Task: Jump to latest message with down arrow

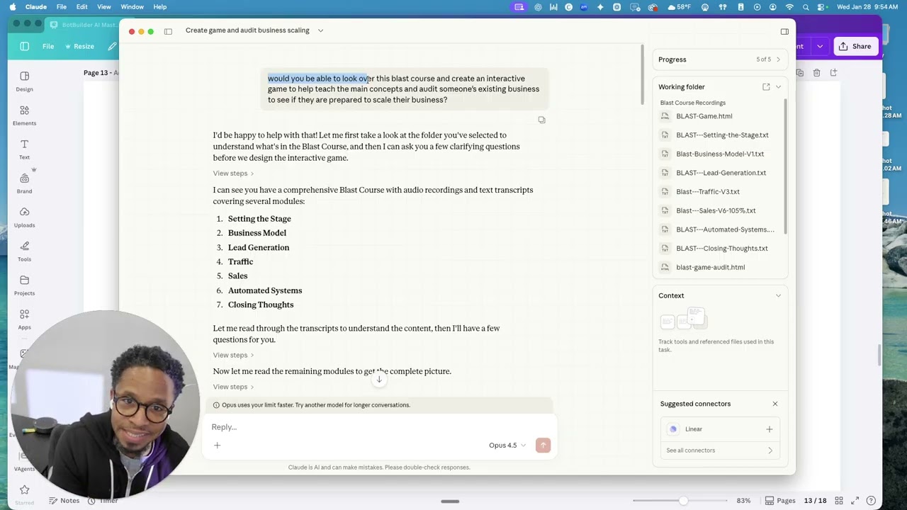Action: [379, 380]
